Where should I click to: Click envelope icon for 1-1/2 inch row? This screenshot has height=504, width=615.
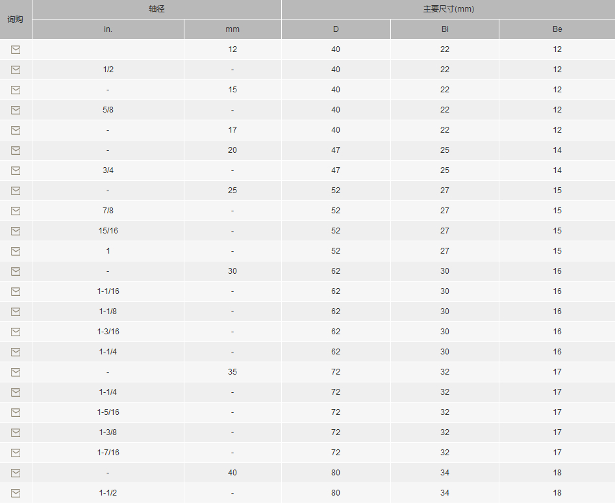pyautogui.click(x=16, y=493)
